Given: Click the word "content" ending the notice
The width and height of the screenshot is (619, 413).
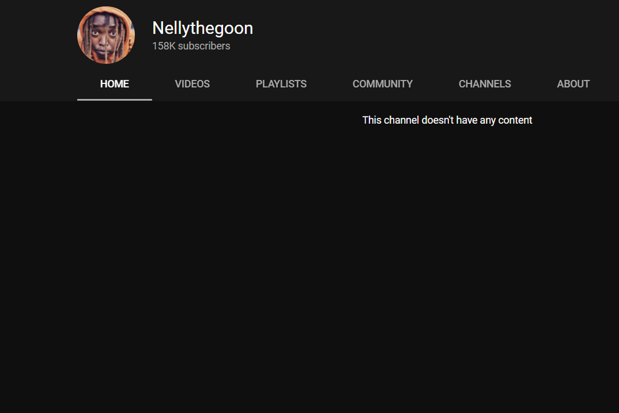Looking at the screenshot, I should pyautogui.click(x=515, y=120).
